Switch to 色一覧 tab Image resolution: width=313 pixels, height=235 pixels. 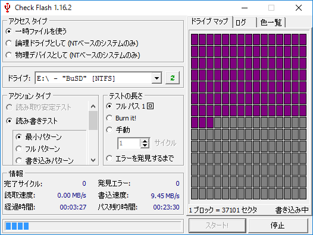[x=271, y=23]
